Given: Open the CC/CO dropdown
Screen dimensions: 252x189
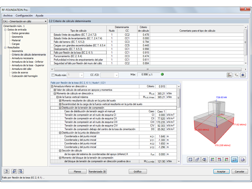Looking at the screenshot, I should point(110,75).
